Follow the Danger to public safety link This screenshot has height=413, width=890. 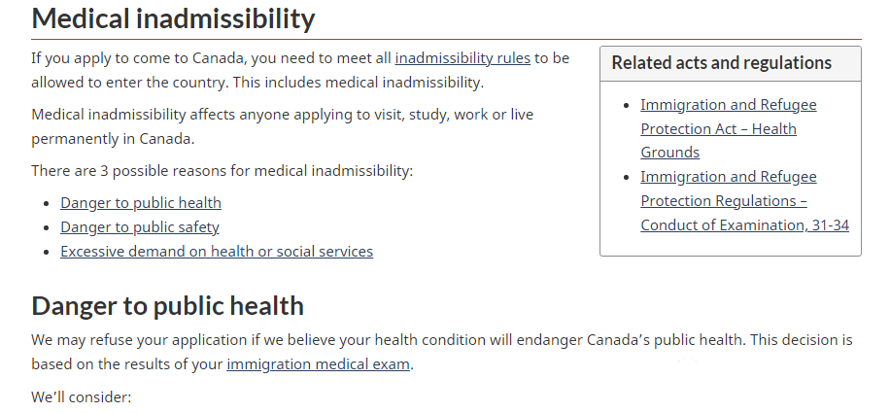coord(140,227)
